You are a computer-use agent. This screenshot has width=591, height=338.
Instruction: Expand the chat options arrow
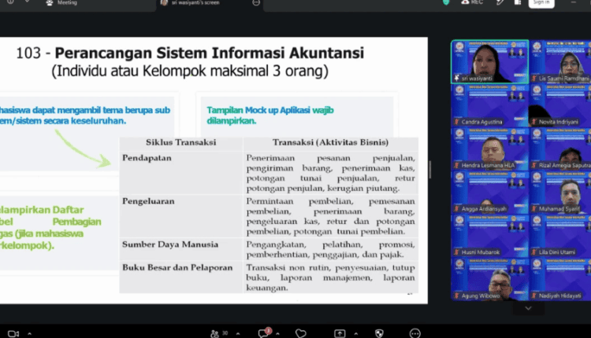278,333
